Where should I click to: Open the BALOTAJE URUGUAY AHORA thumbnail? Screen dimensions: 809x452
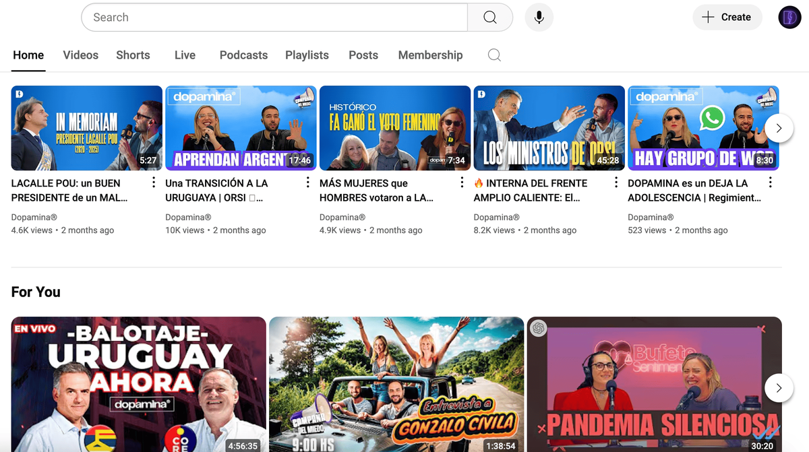139,385
